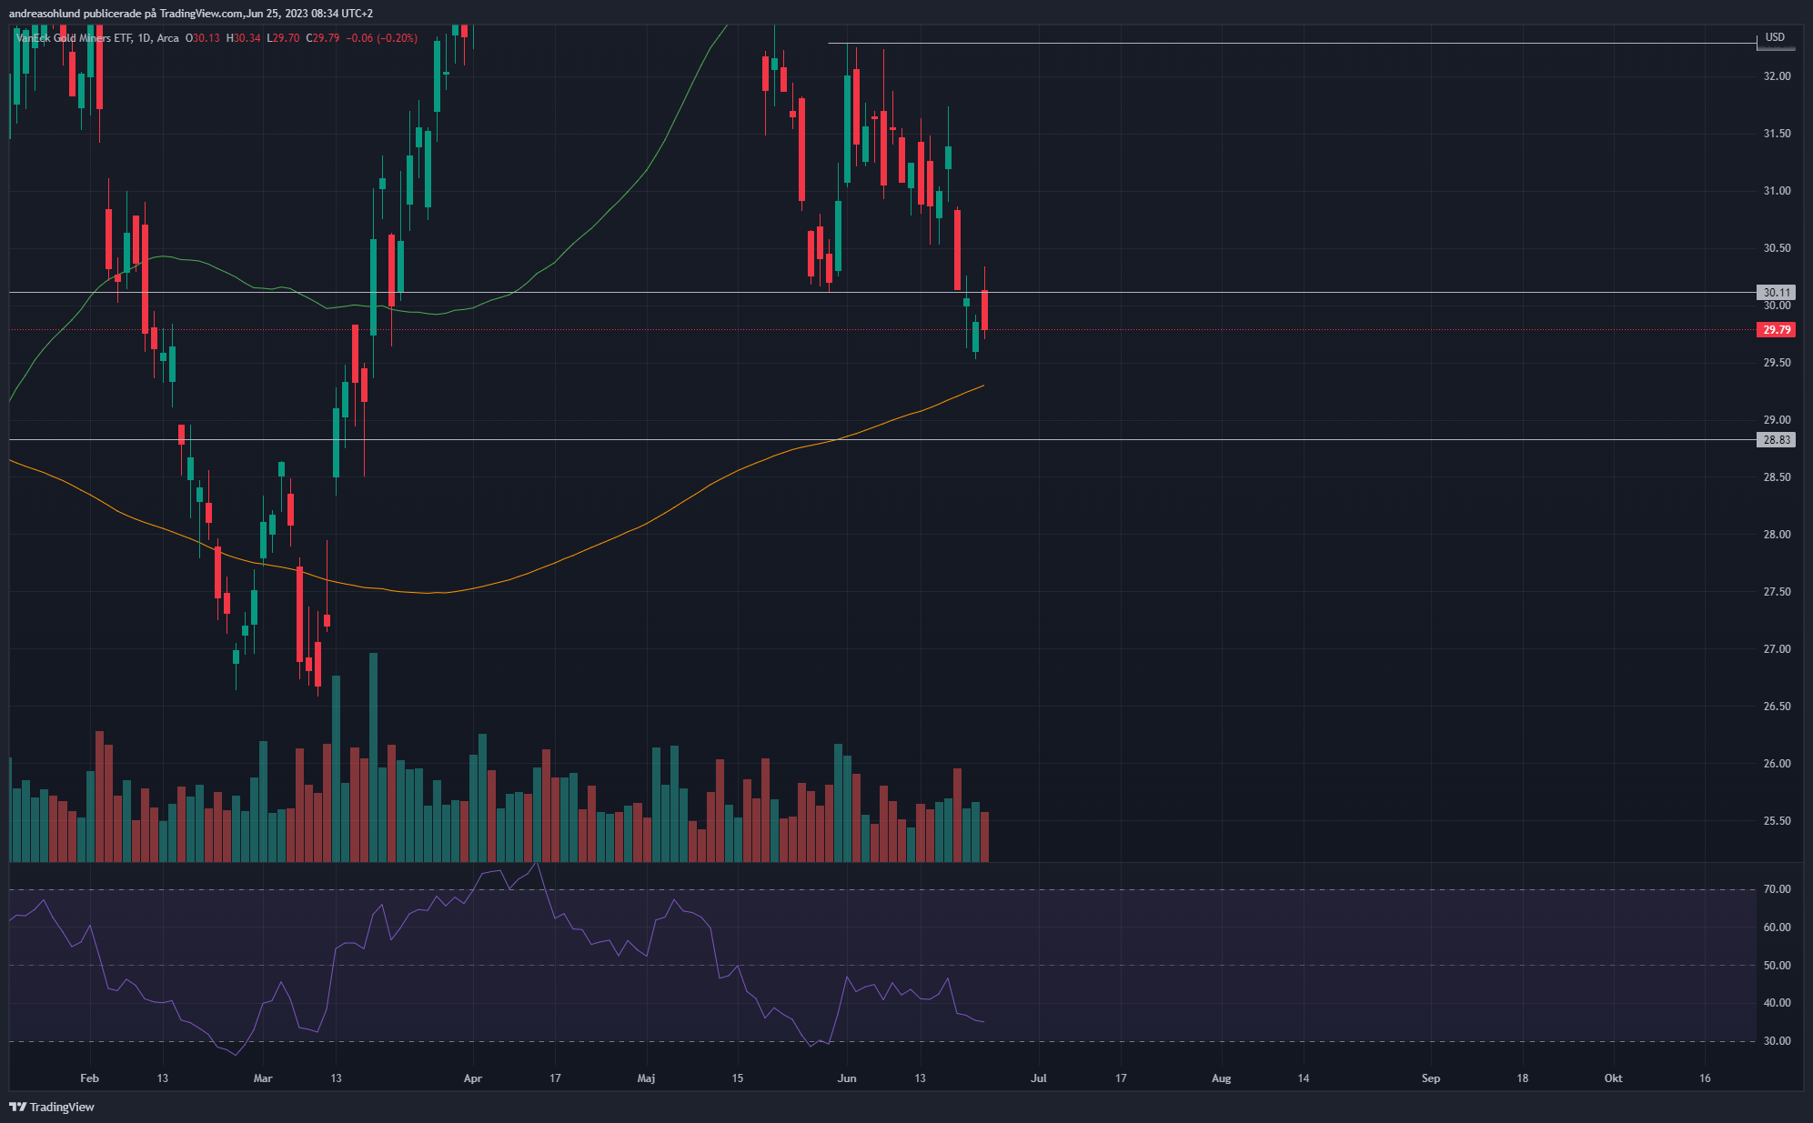The image size is (1813, 1123).
Task: Select the red 29.79 current price tag
Action: pos(1776,330)
